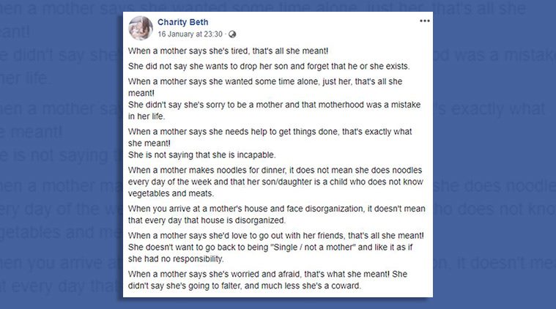The height and width of the screenshot is (309, 556).
Task: Select "She is not saying that she is incapable"
Action: 201,155
